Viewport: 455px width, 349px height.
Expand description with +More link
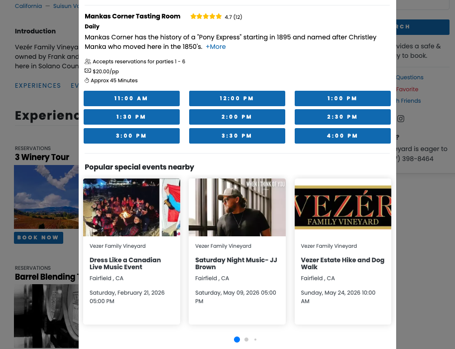(216, 46)
